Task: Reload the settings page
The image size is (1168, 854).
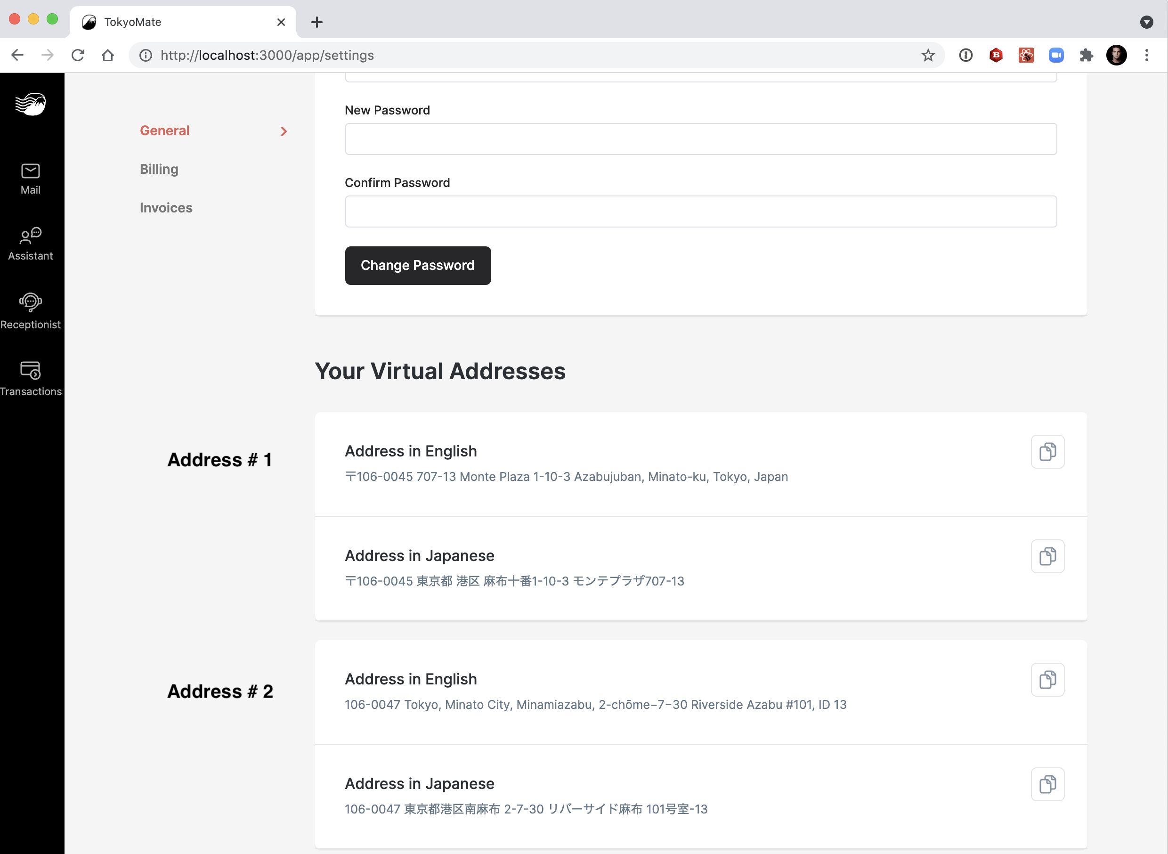Action: pos(78,55)
